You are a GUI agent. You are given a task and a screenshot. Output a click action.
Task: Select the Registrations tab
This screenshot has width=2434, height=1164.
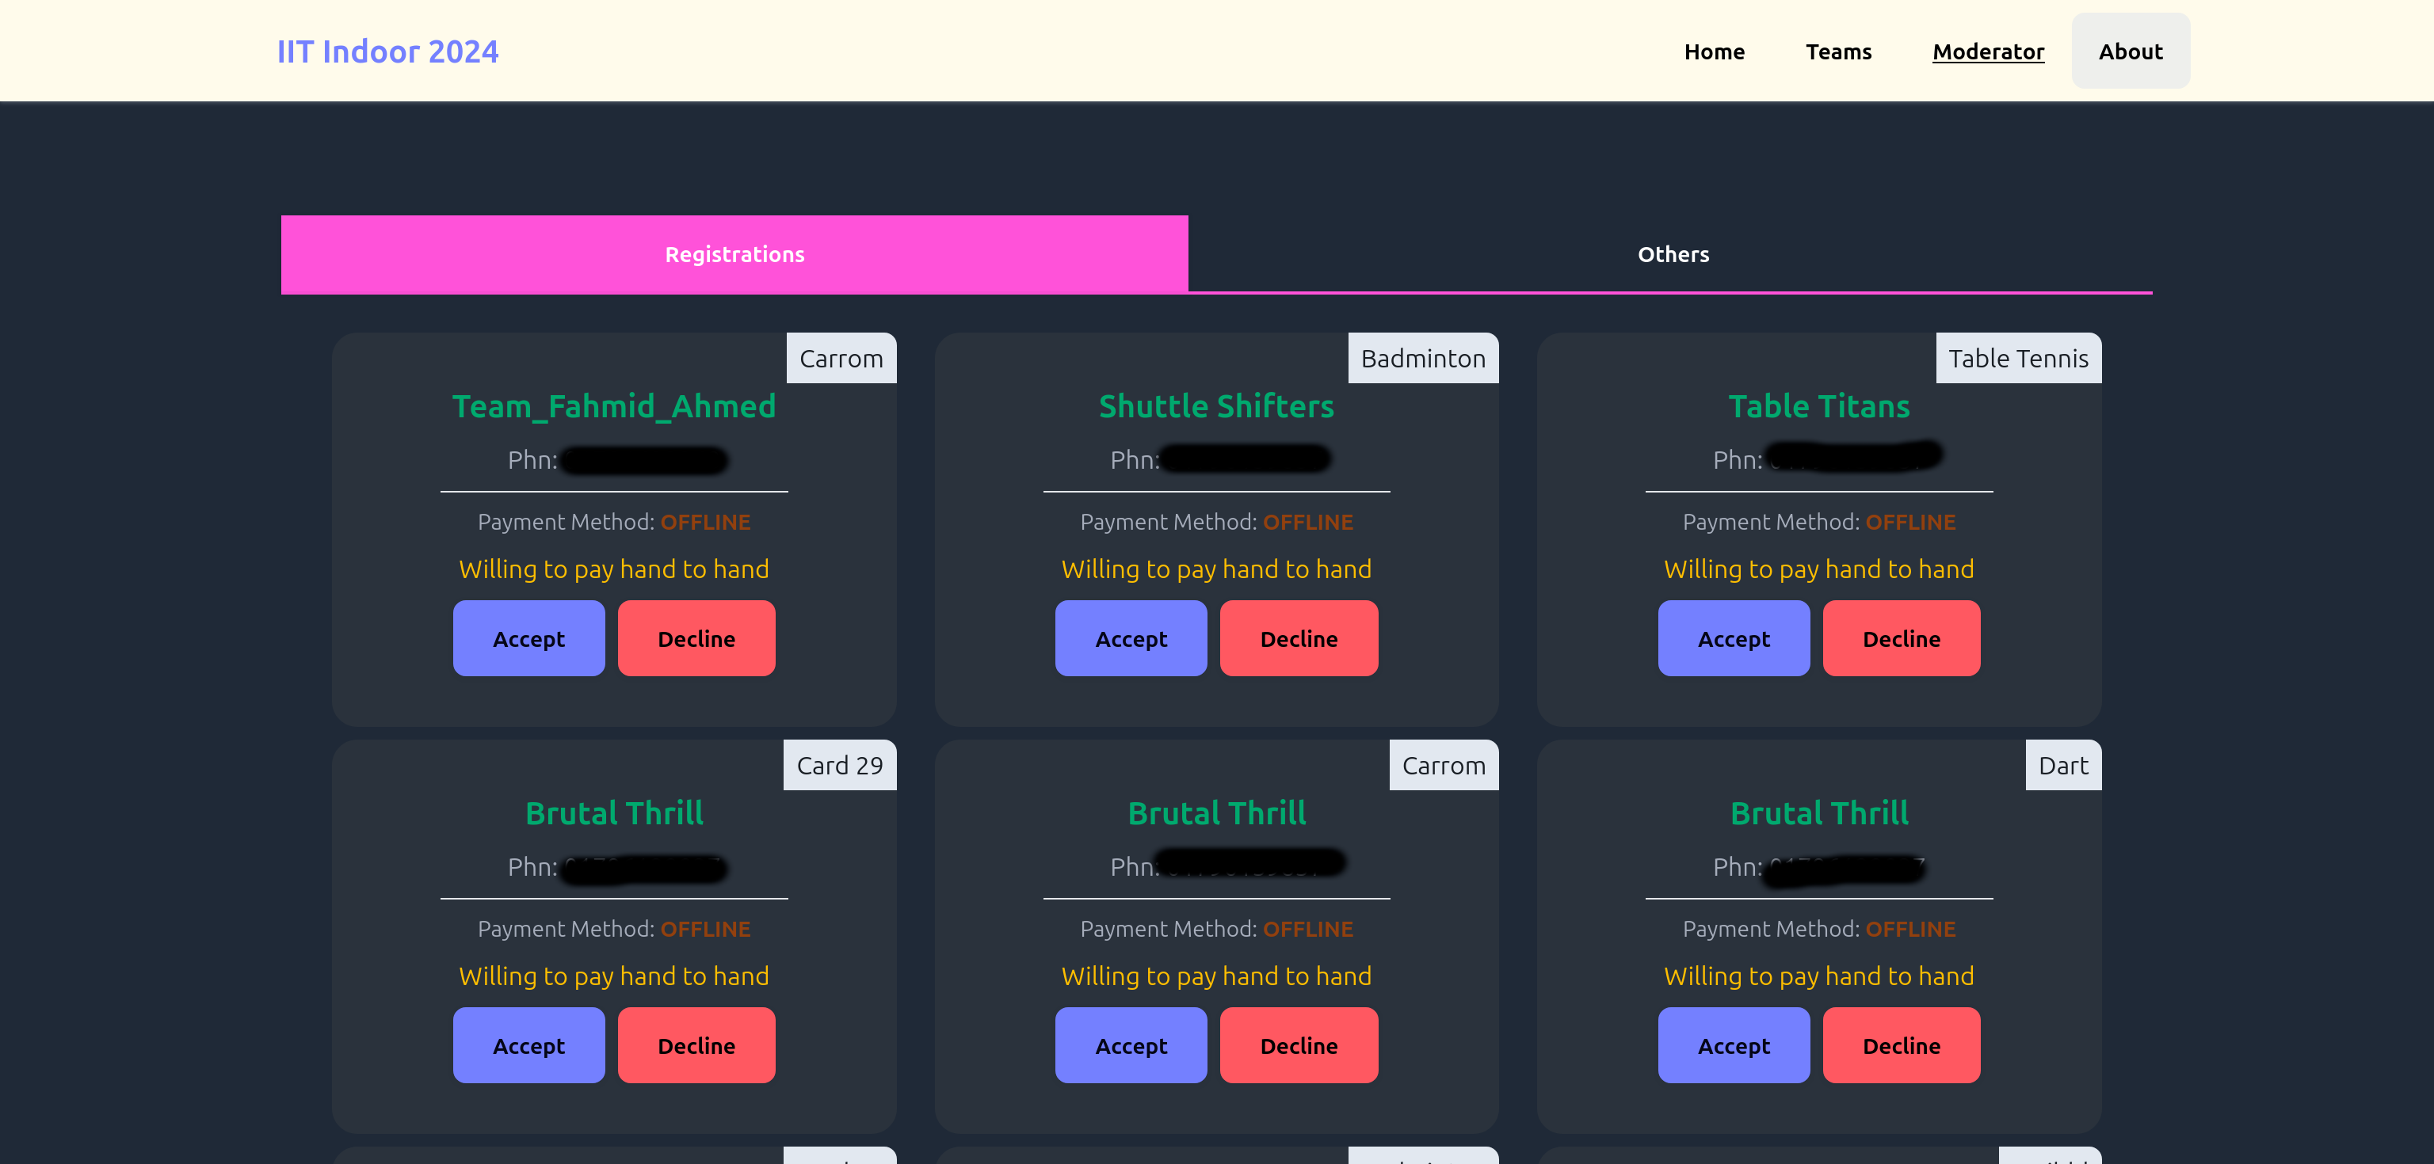(x=734, y=254)
